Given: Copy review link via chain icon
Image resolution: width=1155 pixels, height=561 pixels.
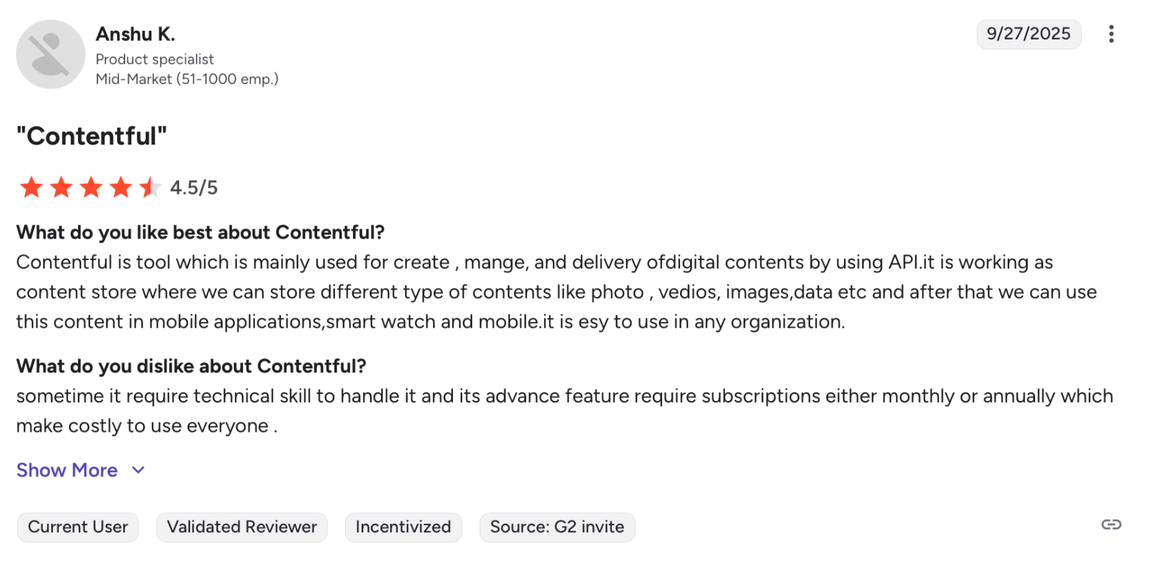Looking at the screenshot, I should (x=1111, y=525).
